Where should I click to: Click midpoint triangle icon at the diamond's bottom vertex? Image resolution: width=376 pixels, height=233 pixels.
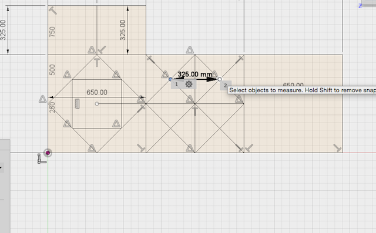[x=92, y=148]
